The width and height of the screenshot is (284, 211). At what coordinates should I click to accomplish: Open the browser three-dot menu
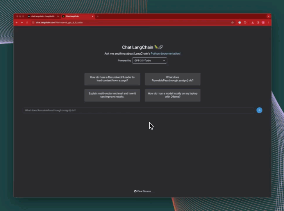[268, 22]
